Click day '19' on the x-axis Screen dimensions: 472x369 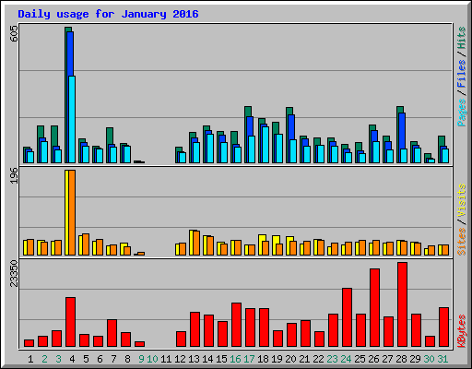pos(277,359)
